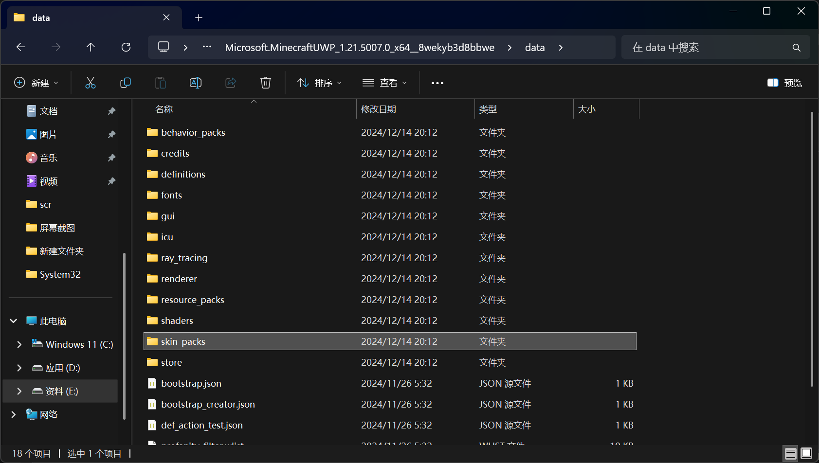
Task: Select the data tab
Action: (94, 18)
